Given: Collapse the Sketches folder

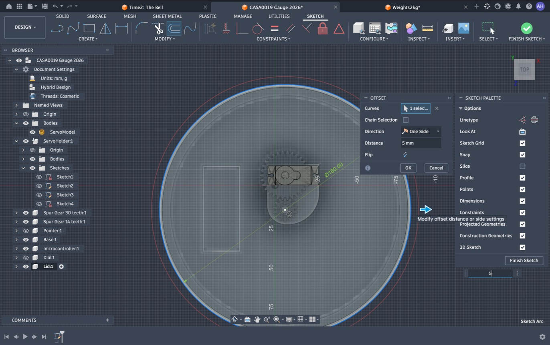Looking at the screenshot, I should click(23, 168).
